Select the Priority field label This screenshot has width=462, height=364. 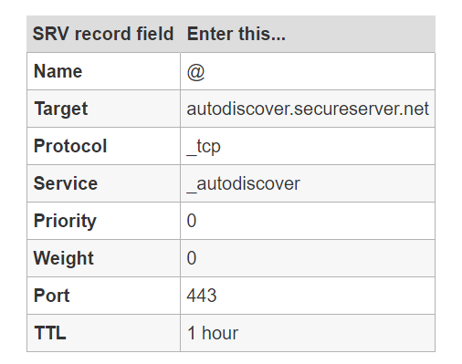point(65,221)
